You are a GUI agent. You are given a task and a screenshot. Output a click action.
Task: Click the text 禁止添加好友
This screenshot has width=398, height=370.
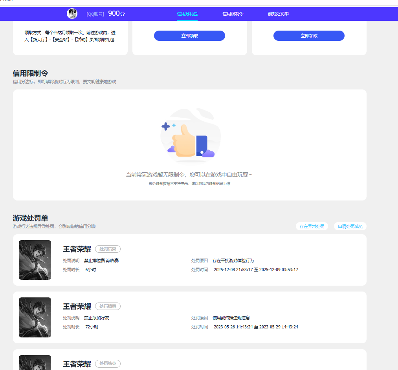pos(96,318)
